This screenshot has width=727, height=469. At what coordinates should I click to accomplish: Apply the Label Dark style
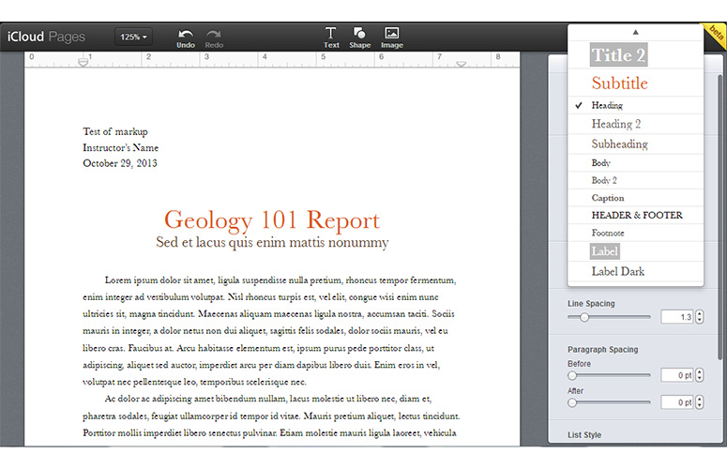coord(636,272)
